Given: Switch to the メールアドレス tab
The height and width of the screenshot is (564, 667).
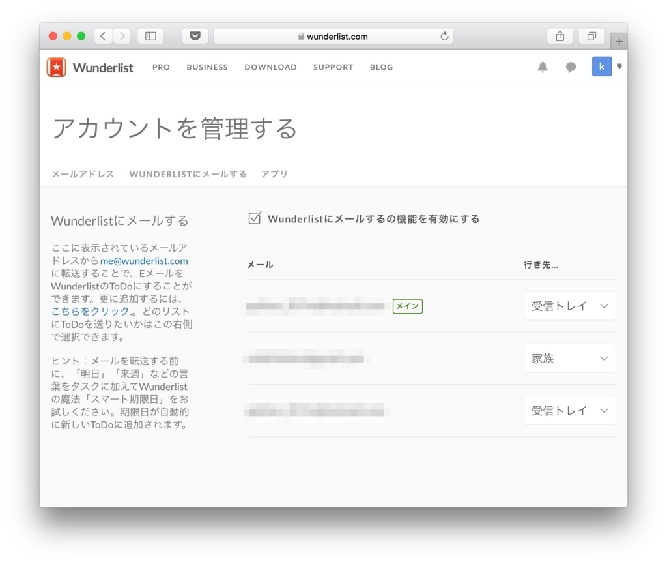Looking at the screenshot, I should click(83, 174).
